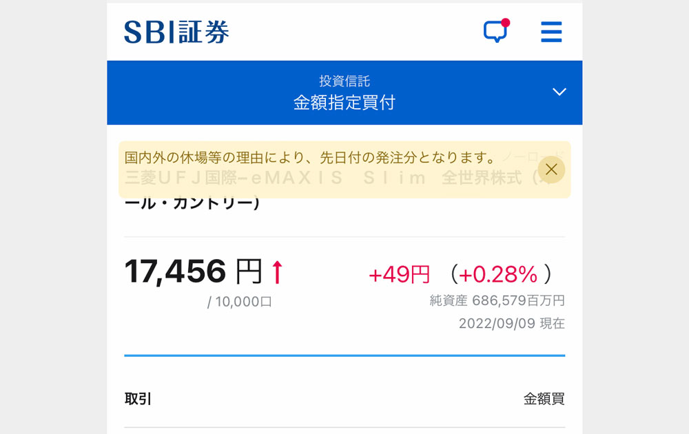Click the / 10,000口 unit label
Viewport: 689px width, 434px height.
point(240,302)
